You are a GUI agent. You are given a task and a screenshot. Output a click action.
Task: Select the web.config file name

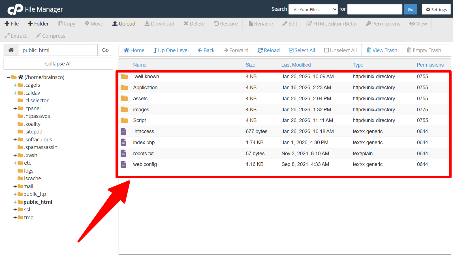click(x=145, y=164)
